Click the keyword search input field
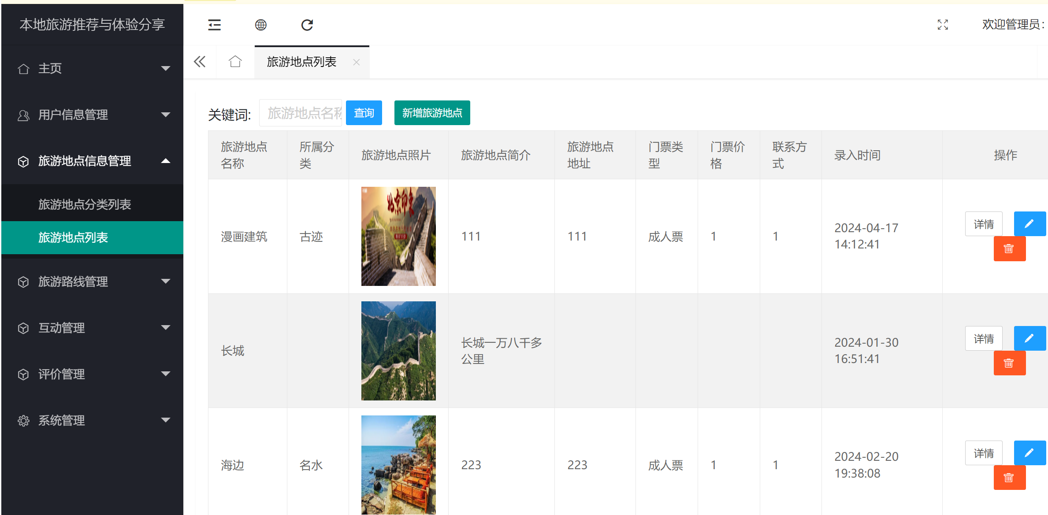 click(x=300, y=113)
